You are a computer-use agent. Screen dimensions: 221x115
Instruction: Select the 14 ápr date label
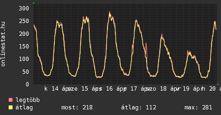click(x=60, y=89)
